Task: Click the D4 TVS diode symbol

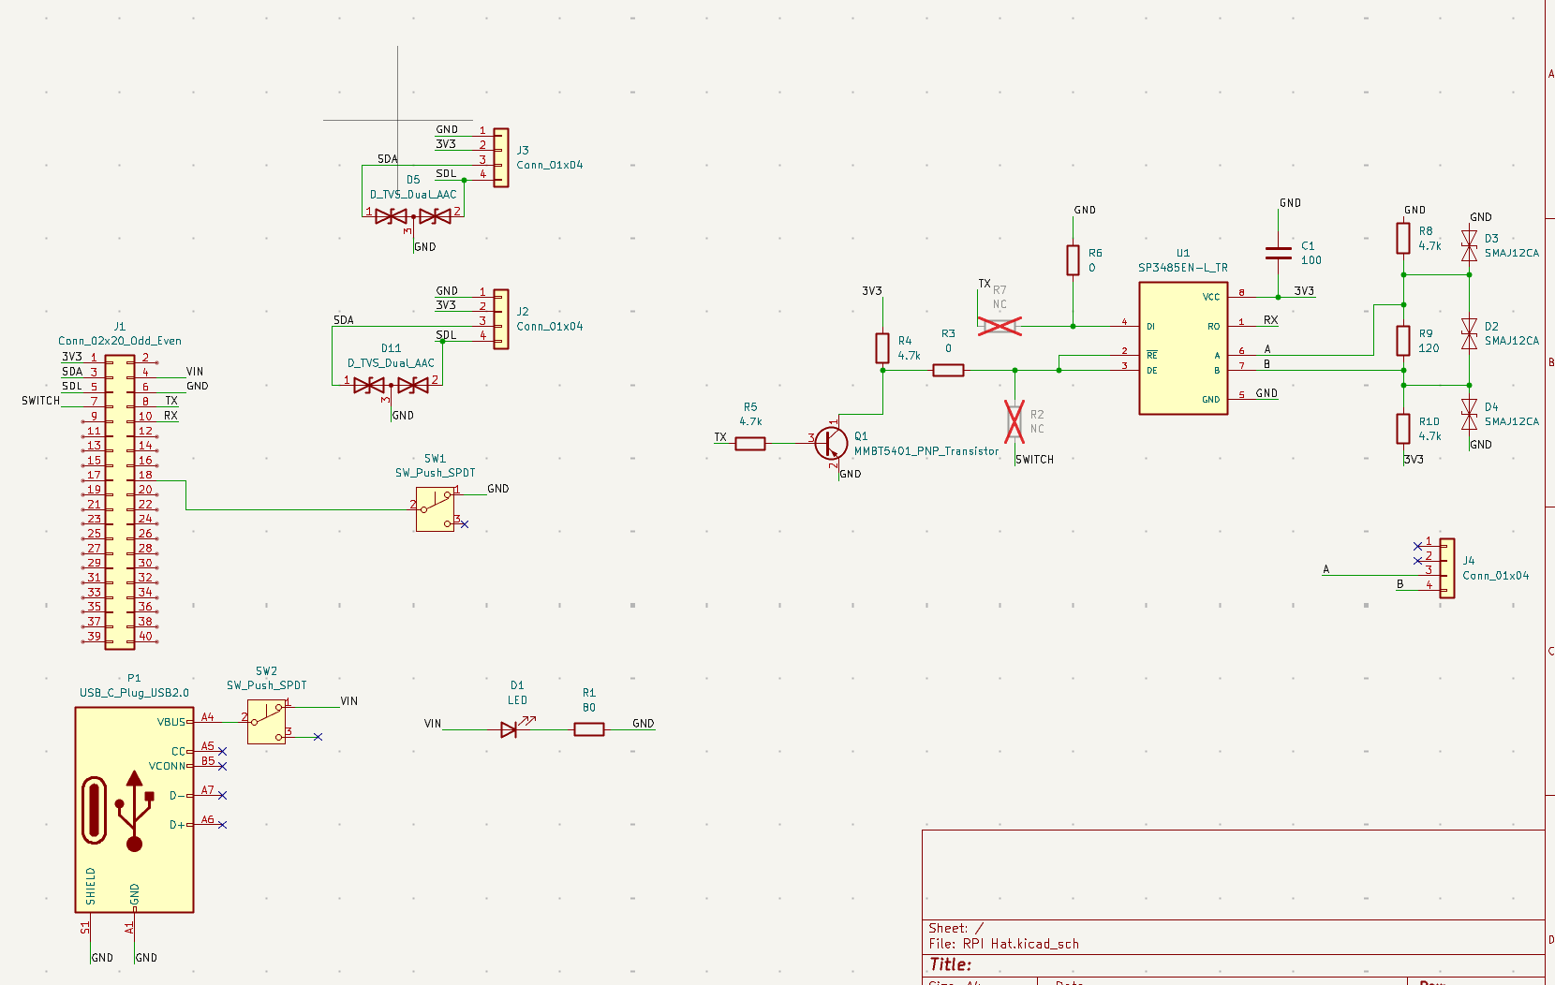Action: [x=1470, y=414]
